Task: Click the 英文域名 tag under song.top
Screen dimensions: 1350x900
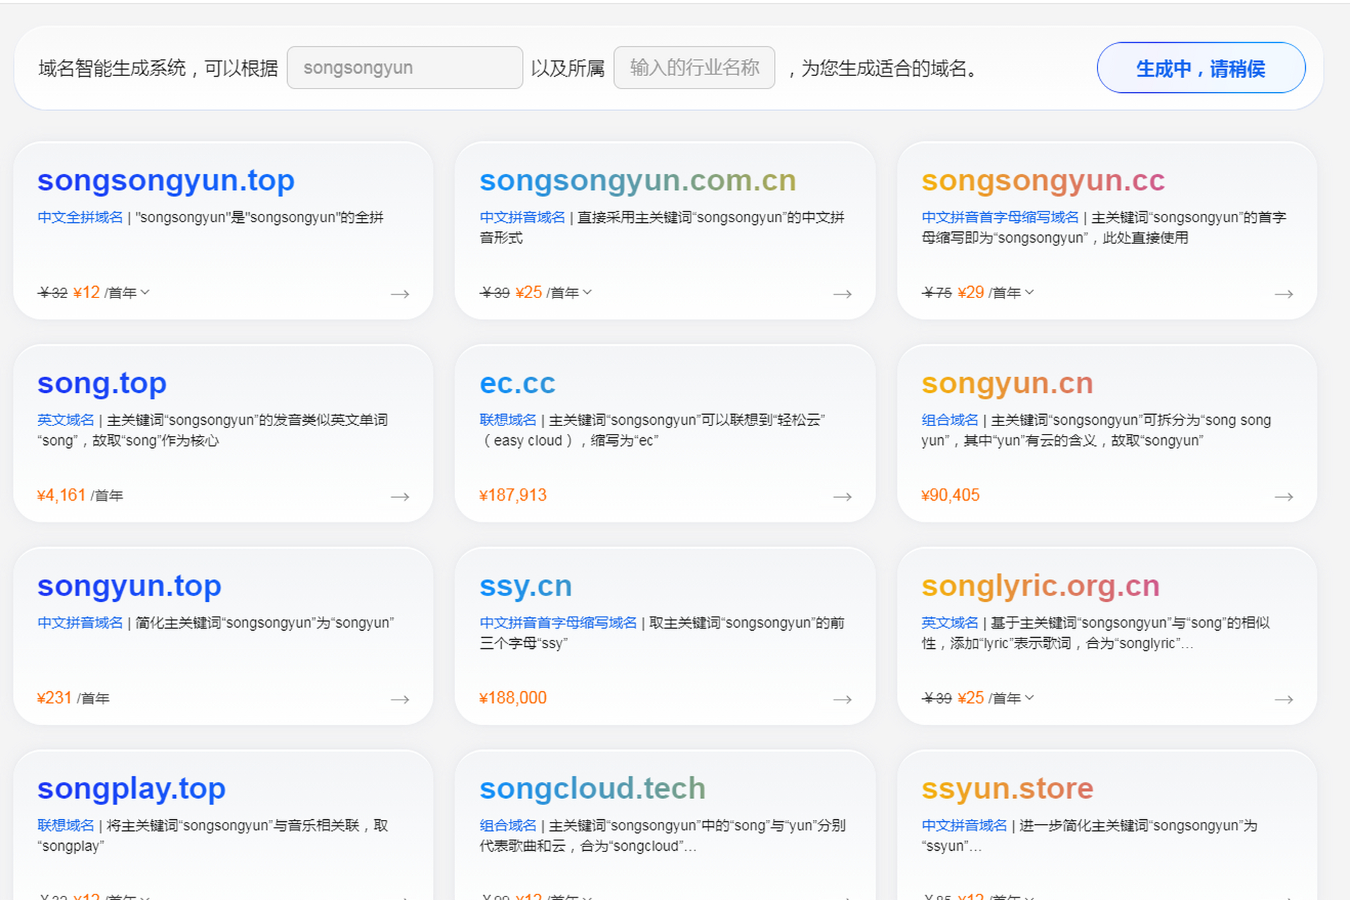Action: [65, 420]
